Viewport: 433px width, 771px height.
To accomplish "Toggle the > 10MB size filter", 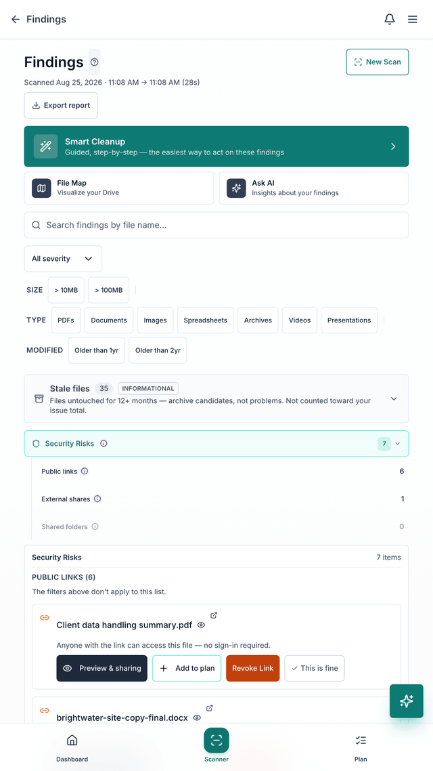I will tap(66, 290).
